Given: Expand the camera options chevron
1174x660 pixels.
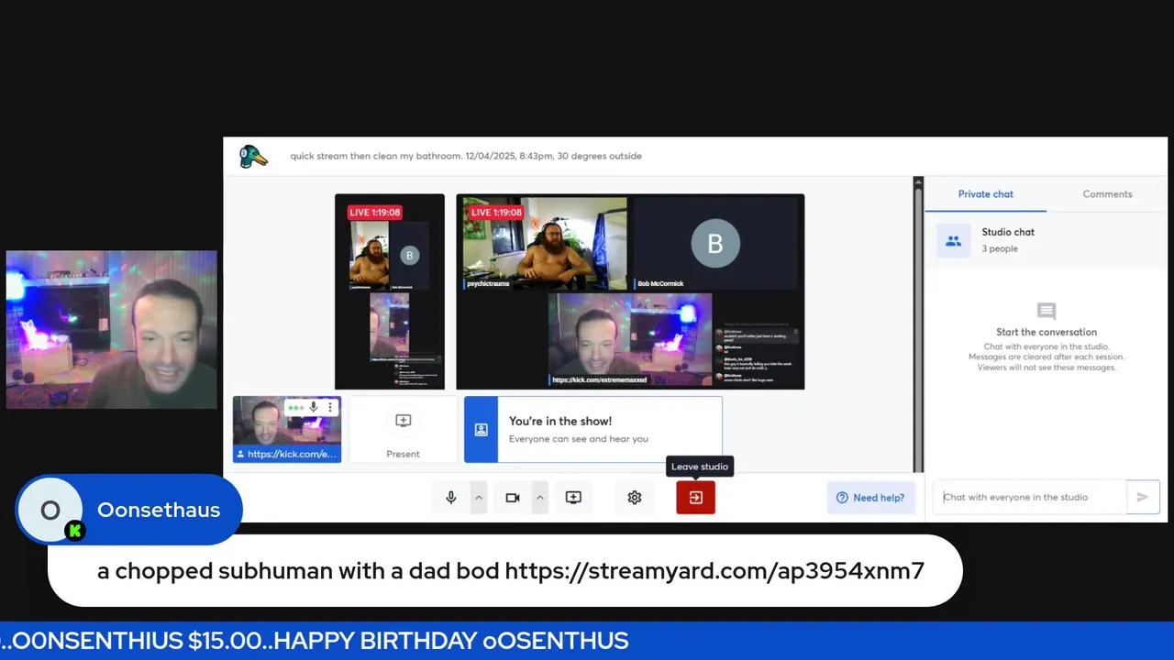Looking at the screenshot, I should [540, 498].
